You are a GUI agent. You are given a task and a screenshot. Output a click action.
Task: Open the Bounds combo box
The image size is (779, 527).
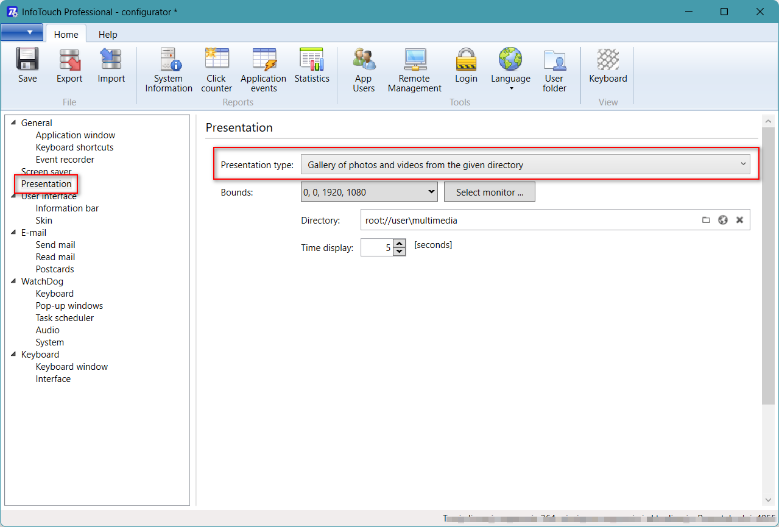(x=370, y=192)
